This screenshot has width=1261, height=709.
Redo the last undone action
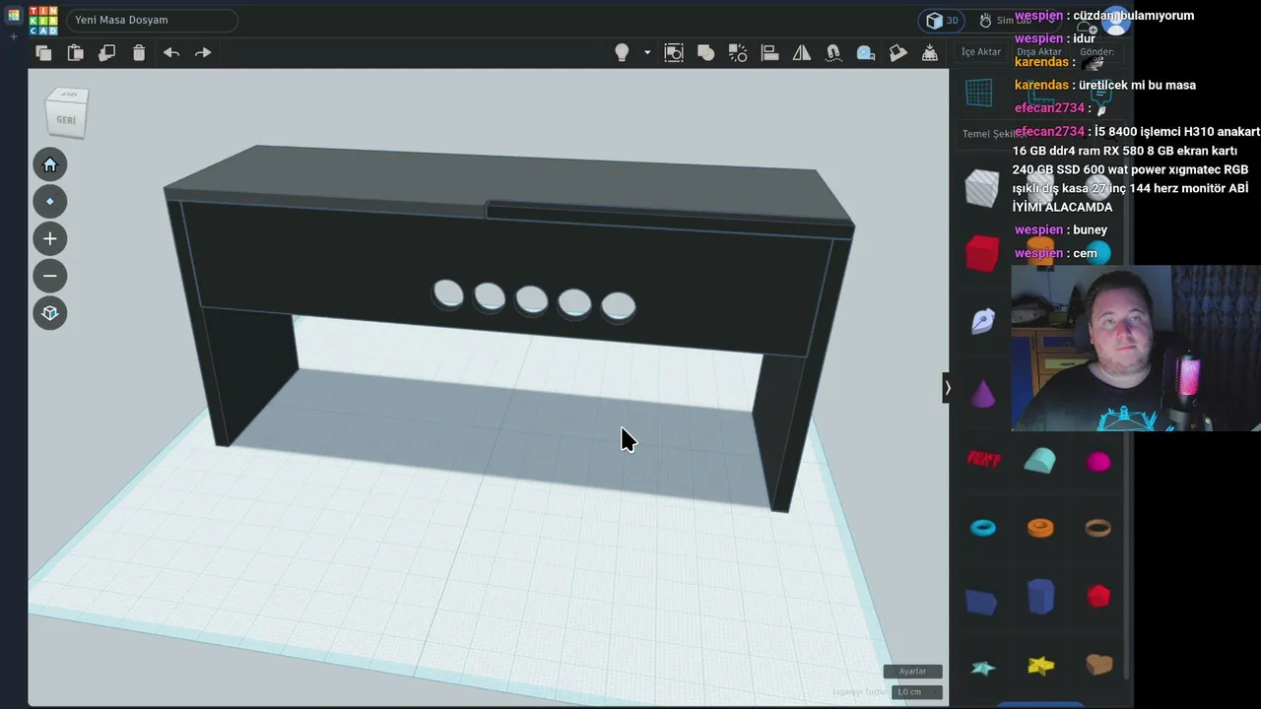click(203, 53)
